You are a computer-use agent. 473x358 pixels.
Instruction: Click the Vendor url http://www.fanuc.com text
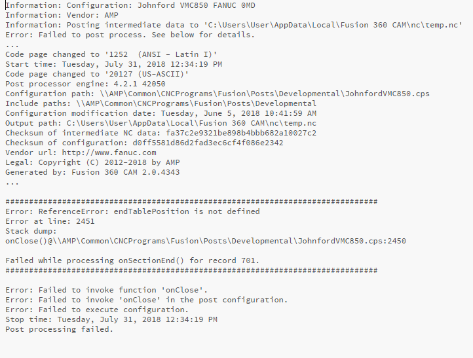(x=81, y=152)
